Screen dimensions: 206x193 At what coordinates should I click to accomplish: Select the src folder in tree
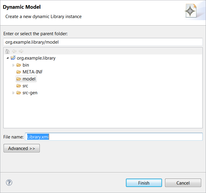25,86
